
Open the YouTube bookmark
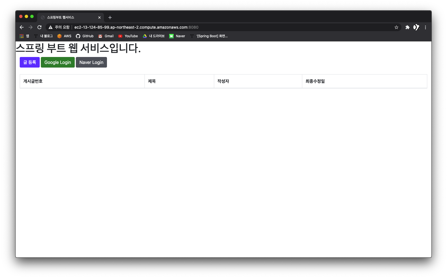coord(128,36)
